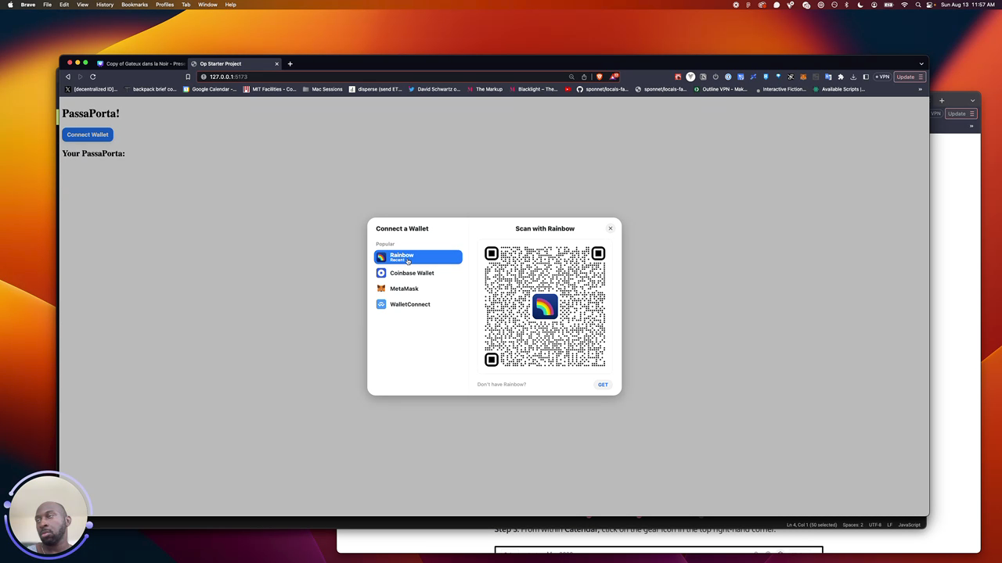Open zoom magnifier in address bar
Screen dimensions: 1002x563
pos(571,77)
